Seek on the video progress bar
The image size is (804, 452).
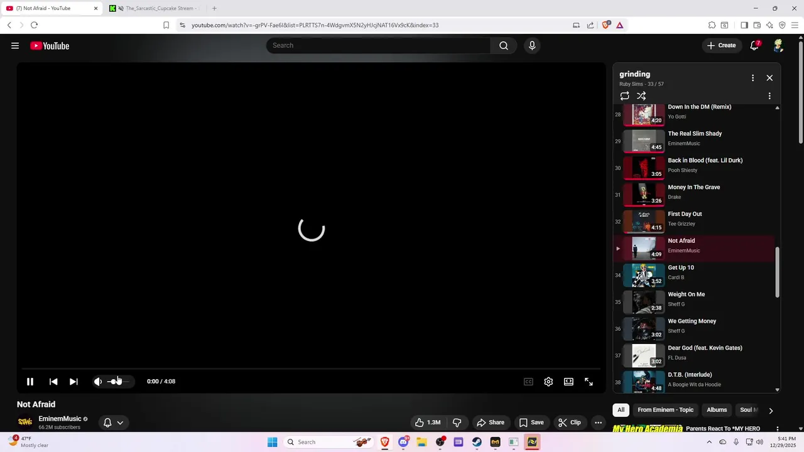click(311, 369)
